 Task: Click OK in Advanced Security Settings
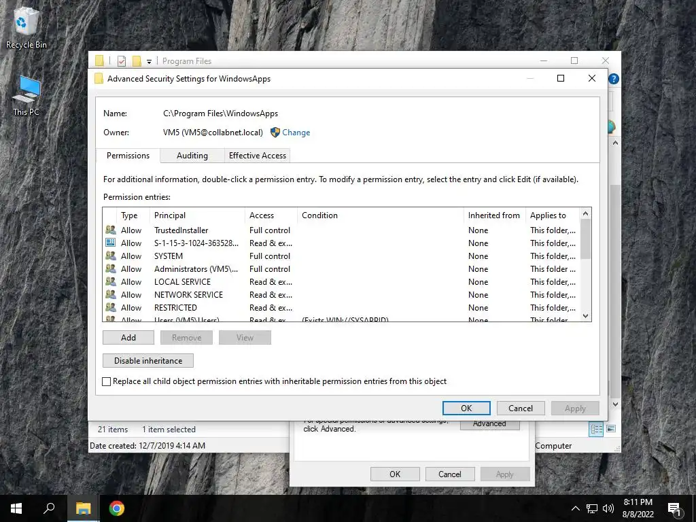pos(466,408)
